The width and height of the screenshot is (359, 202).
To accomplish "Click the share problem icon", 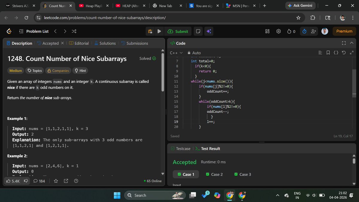I will (x=66, y=181).
